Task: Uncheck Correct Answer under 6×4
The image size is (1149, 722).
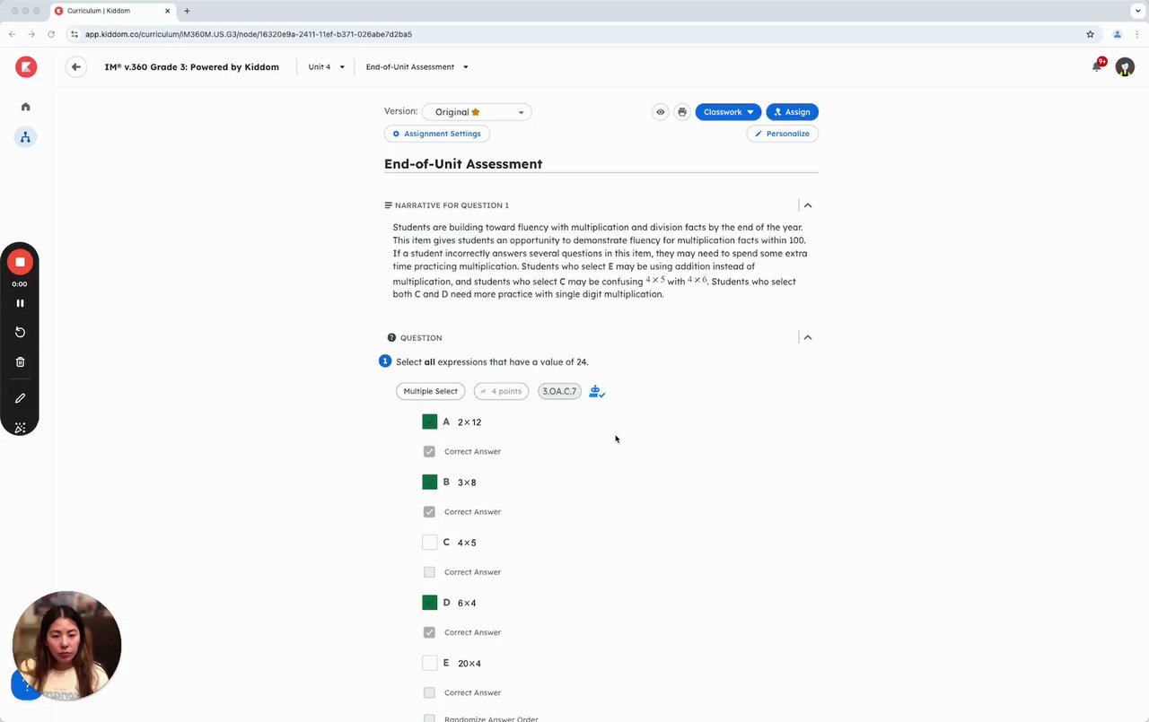Action: pyautogui.click(x=429, y=632)
